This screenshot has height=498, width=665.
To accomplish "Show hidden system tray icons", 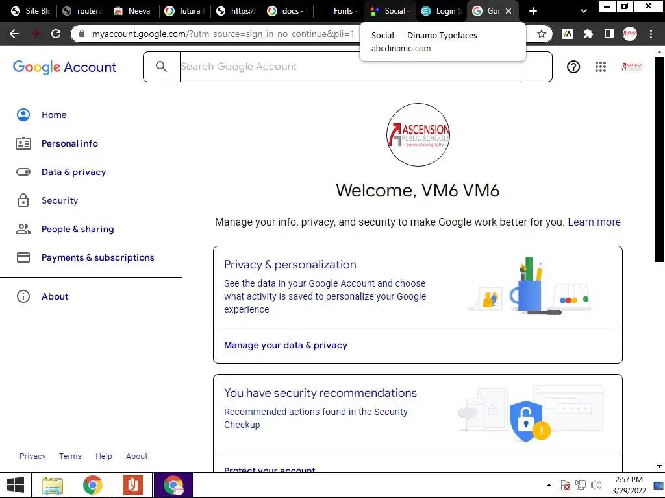I will pos(549,485).
